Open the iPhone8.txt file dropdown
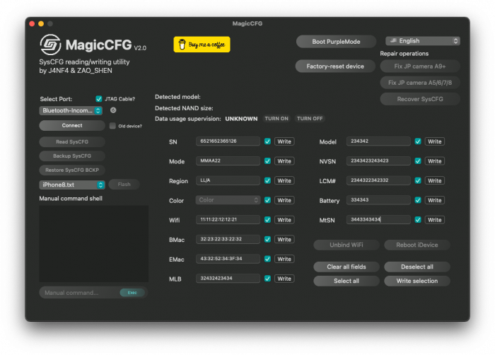The height and width of the screenshot is (355, 495). click(x=72, y=185)
